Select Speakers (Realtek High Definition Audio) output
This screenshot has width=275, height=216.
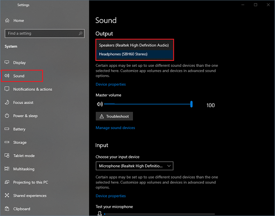(134, 45)
